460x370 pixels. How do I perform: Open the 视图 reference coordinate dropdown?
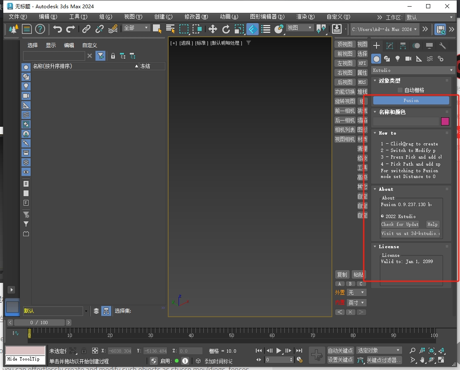pos(300,28)
